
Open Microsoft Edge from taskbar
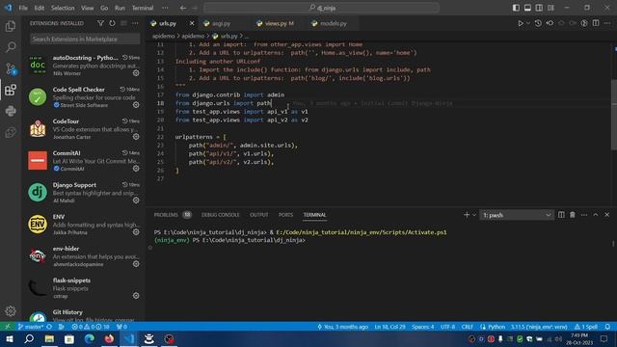(90, 338)
